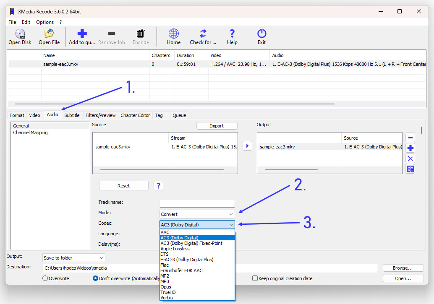Click the arrow to add stream to output
434x304 pixels.
pos(248,146)
